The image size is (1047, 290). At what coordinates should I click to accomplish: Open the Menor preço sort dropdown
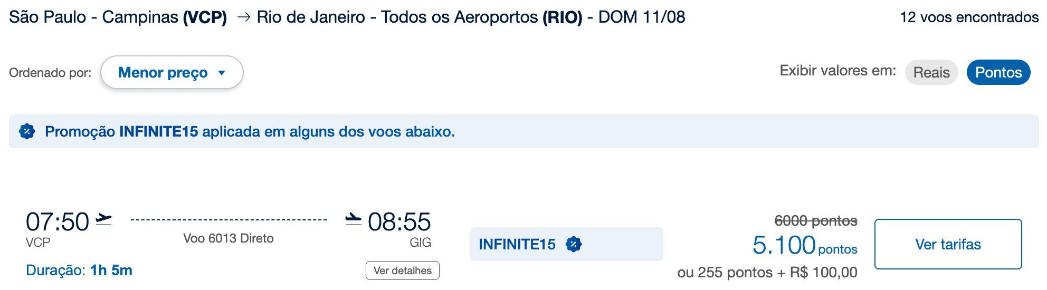point(172,72)
